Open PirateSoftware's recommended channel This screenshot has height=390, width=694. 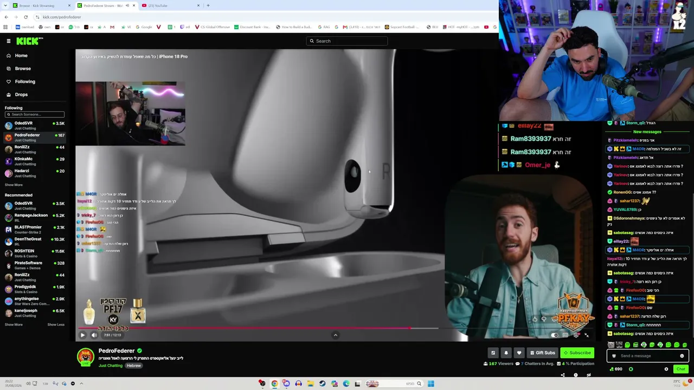click(35, 265)
